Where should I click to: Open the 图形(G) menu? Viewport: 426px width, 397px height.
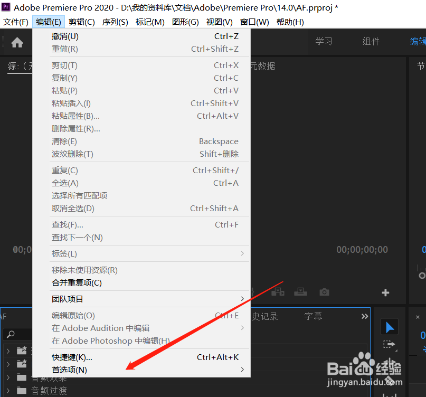pos(185,22)
